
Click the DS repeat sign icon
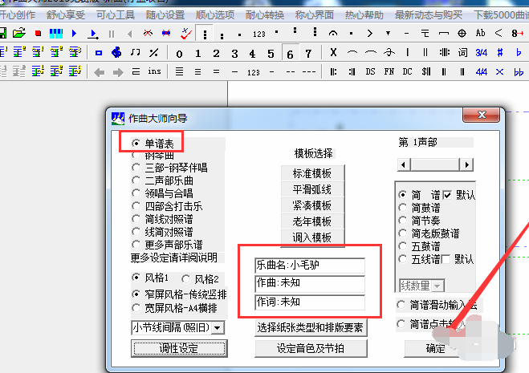coord(370,71)
